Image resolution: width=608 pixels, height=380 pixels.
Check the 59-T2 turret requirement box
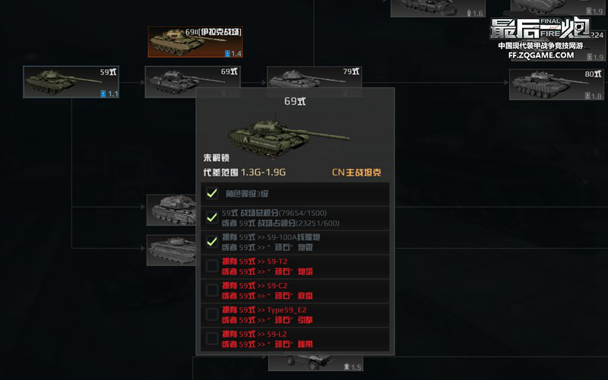[212, 266]
